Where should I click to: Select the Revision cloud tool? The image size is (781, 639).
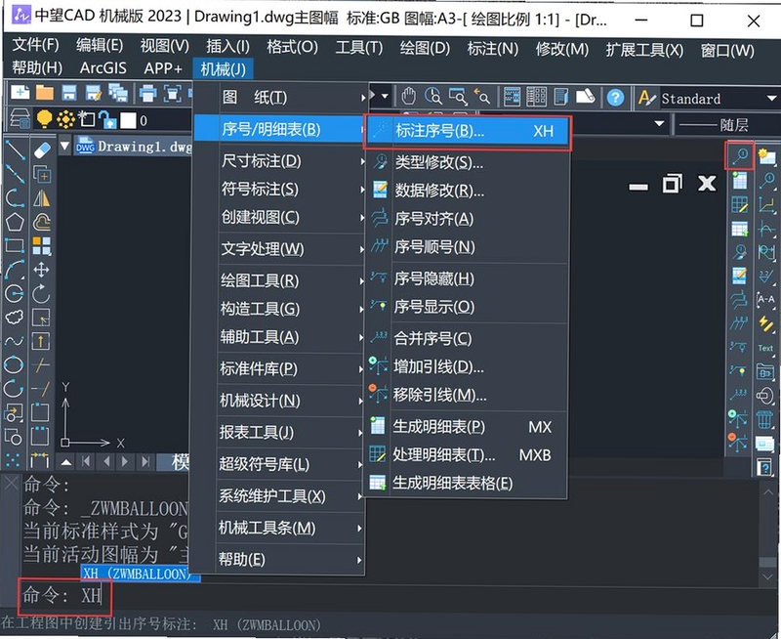point(15,318)
